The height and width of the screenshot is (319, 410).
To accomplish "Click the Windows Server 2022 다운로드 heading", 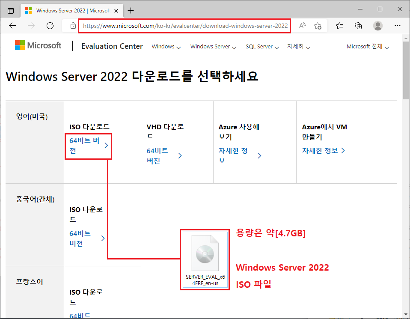I will click(x=132, y=76).
